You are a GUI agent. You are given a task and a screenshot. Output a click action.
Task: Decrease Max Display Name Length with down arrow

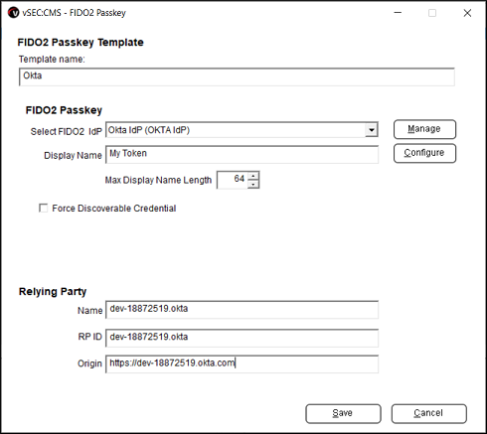pyautogui.click(x=253, y=184)
